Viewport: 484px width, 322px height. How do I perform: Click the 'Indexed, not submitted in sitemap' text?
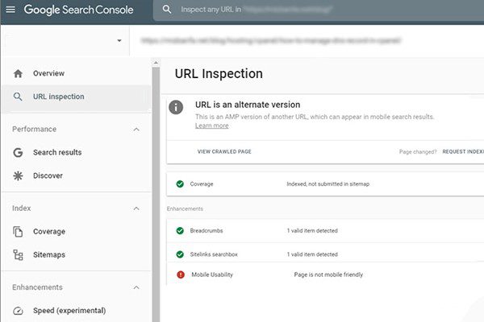[x=328, y=184]
